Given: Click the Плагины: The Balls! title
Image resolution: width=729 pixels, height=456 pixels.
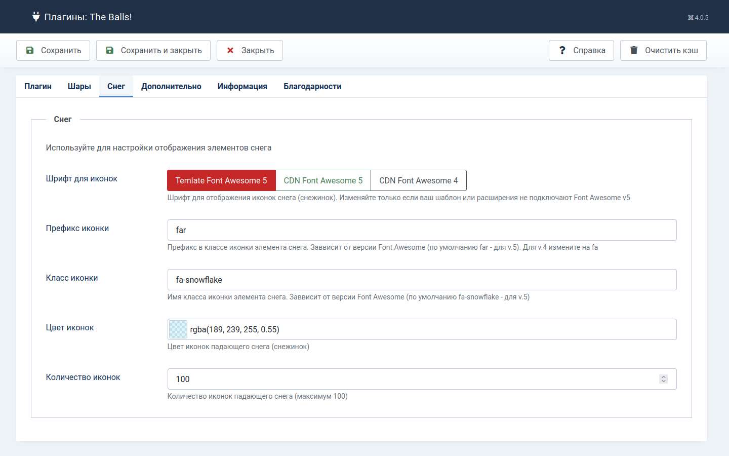Looking at the screenshot, I should 88,17.
